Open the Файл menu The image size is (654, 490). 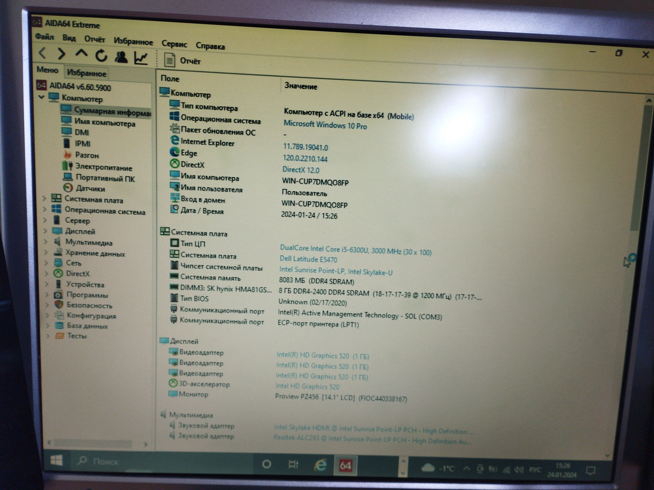[44, 36]
